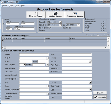Click the Conjoint(e) Prénom field
This screenshot has height=104, width=111.
[x=34, y=97]
